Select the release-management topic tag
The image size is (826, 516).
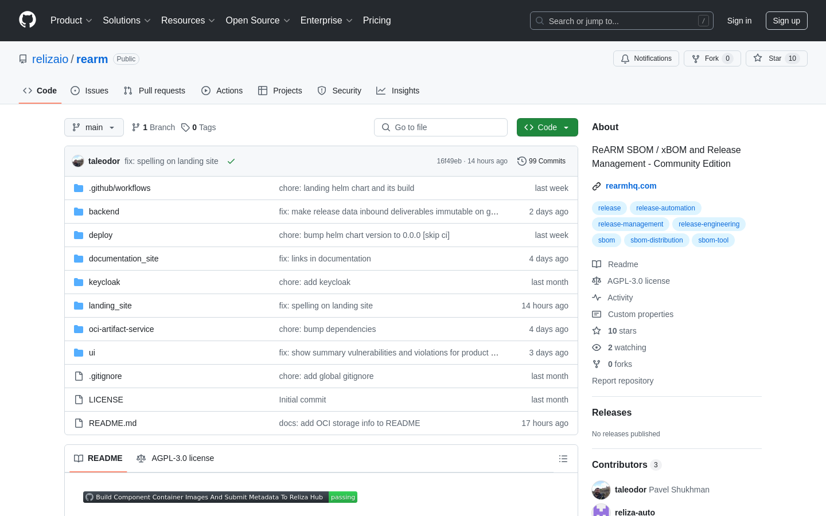630,224
